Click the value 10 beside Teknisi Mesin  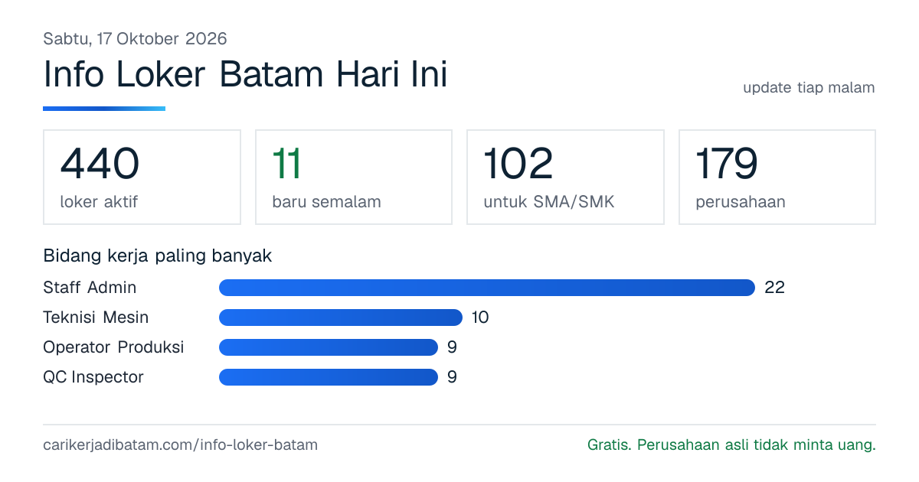point(480,318)
